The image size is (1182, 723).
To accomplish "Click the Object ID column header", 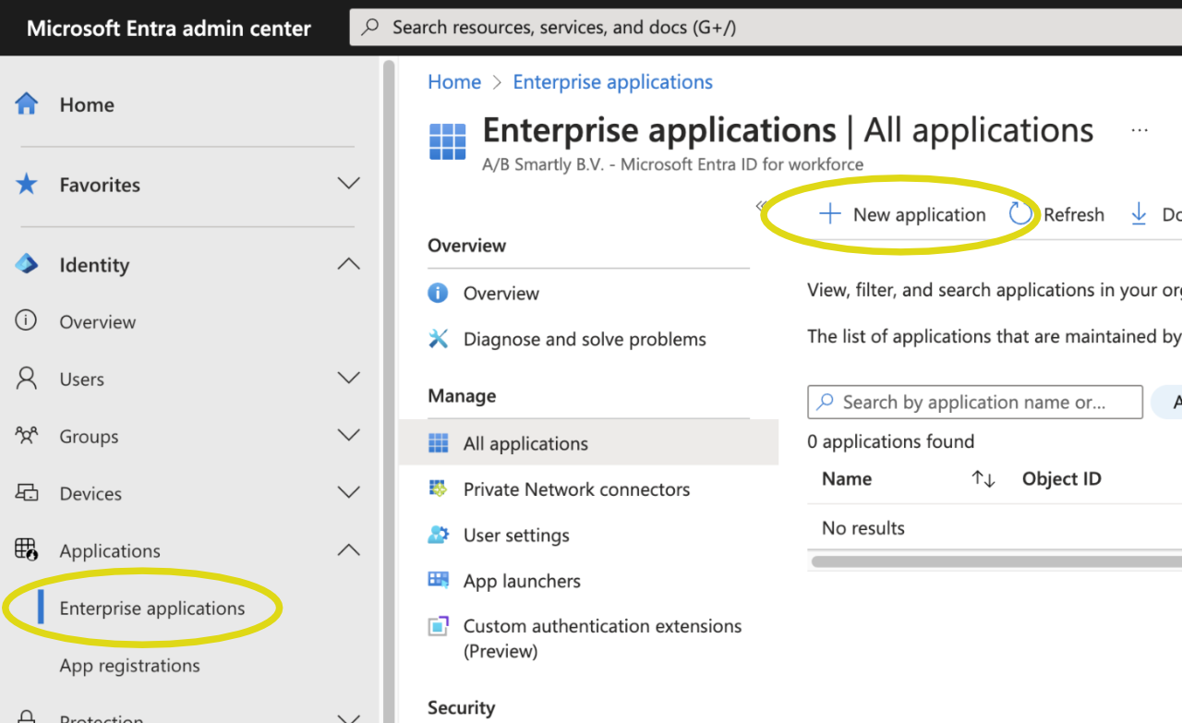I will 1062,479.
